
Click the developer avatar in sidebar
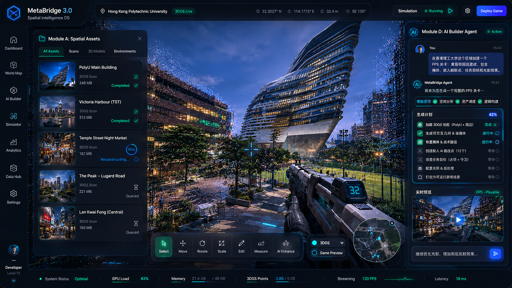point(13,250)
